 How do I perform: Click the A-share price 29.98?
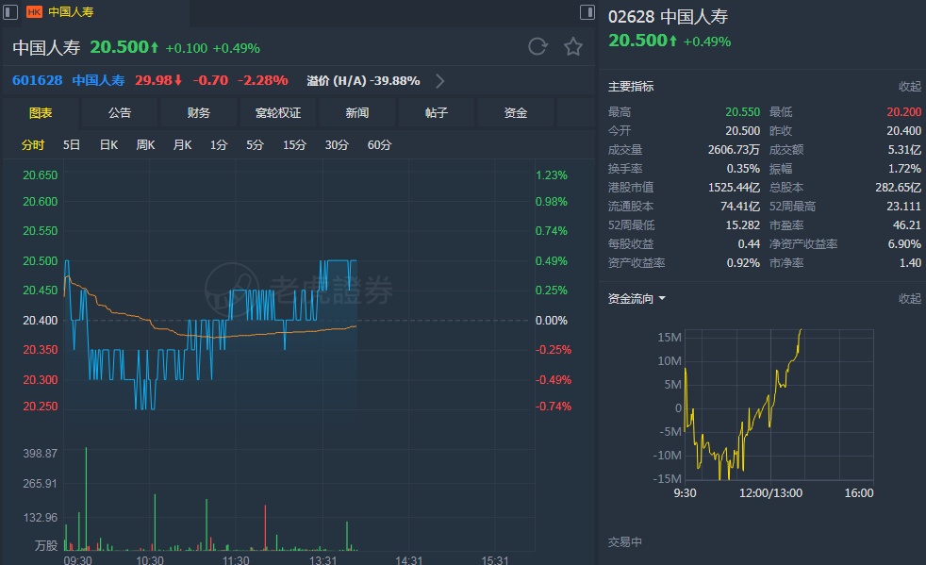point(158,80)
